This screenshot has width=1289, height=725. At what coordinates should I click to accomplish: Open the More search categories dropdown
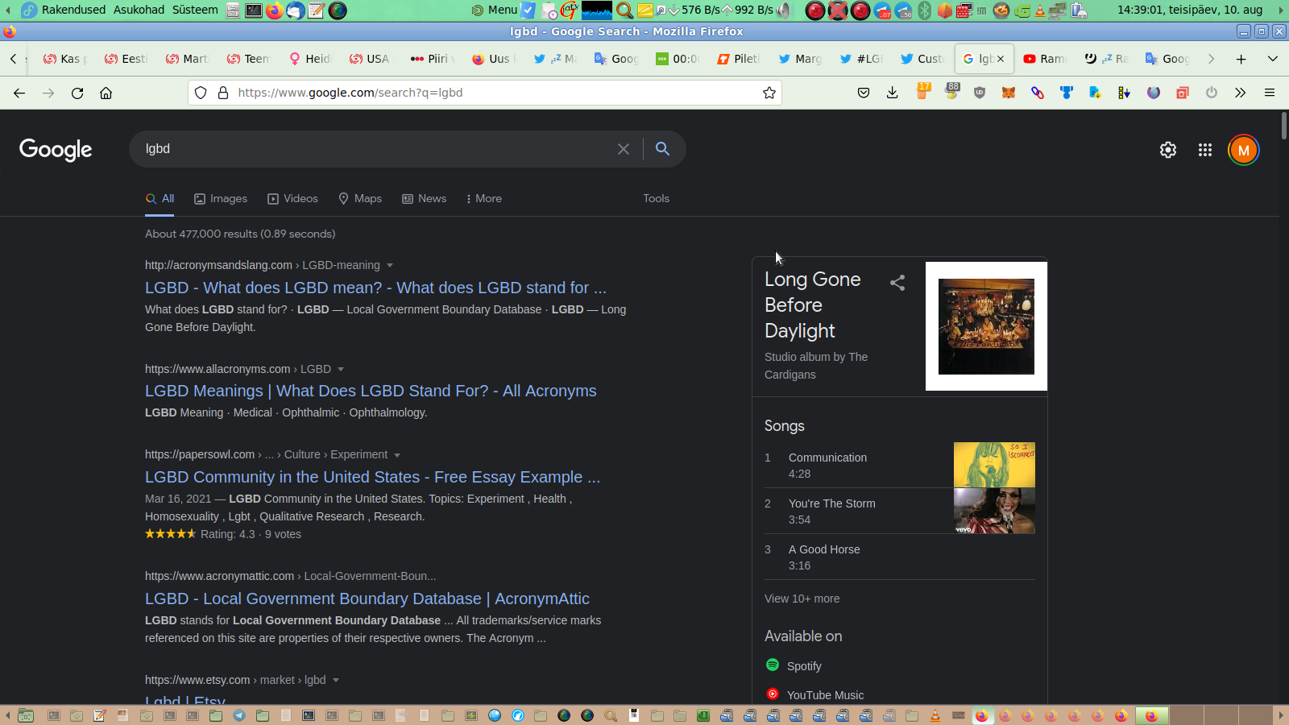pos(483,198)
